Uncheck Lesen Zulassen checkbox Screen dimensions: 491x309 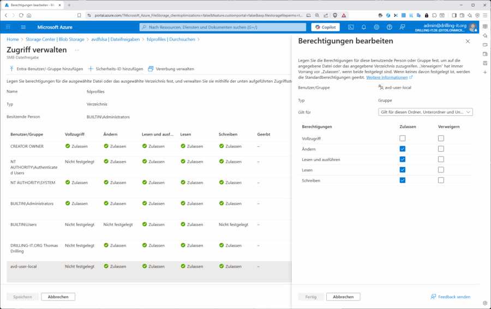pyautogui.click(x=403, y=170)
